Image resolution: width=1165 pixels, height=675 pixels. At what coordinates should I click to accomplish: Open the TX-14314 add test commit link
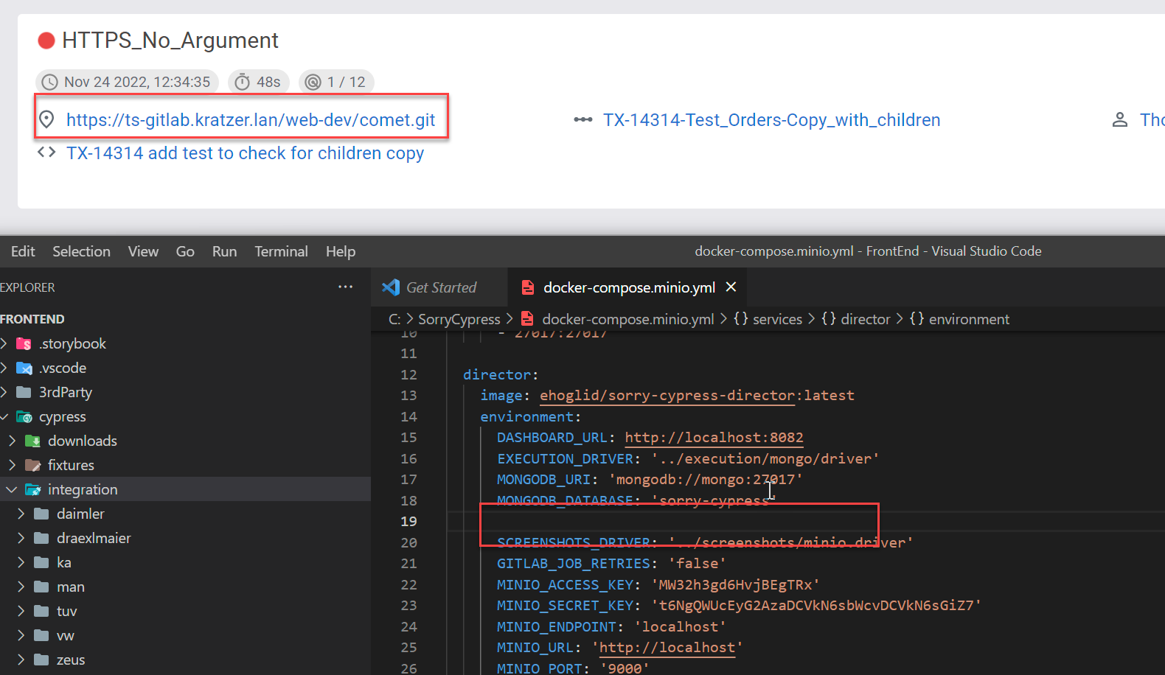(245, 153)
